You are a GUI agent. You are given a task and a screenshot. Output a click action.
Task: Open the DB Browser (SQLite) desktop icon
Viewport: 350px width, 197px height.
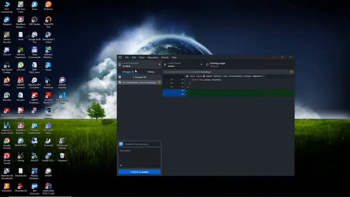(62, 143)
